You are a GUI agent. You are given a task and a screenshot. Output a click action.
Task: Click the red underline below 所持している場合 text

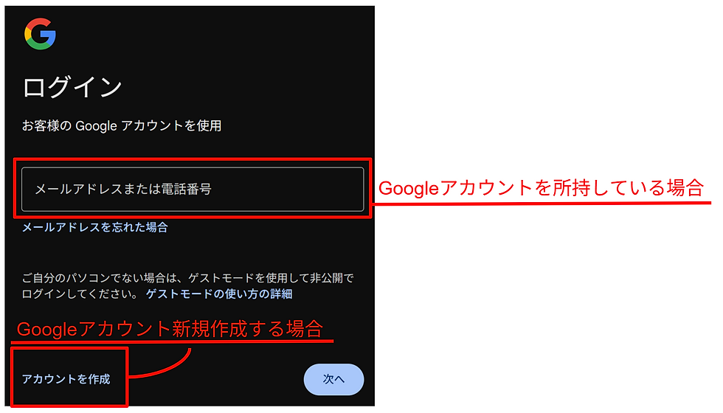[x=542, y=203]
